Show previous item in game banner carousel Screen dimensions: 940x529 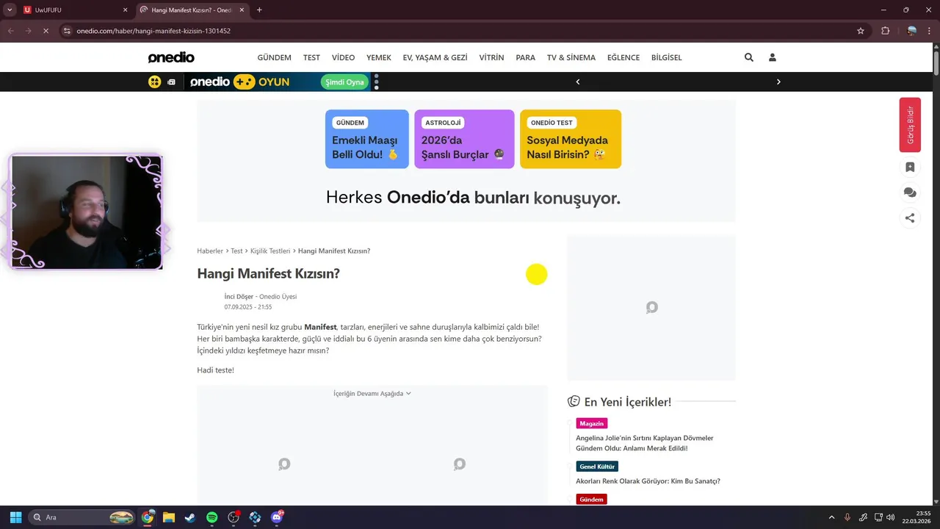pyautogui.click(x=578, y=82)
